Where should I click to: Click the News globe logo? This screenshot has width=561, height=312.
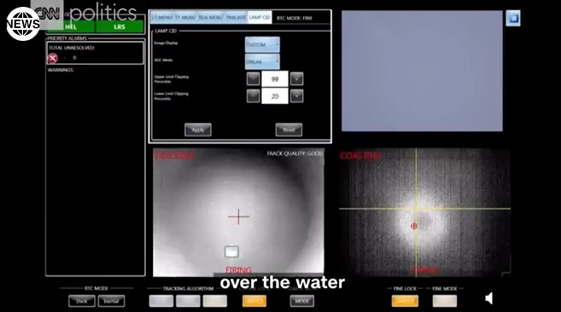coord(23,24)
